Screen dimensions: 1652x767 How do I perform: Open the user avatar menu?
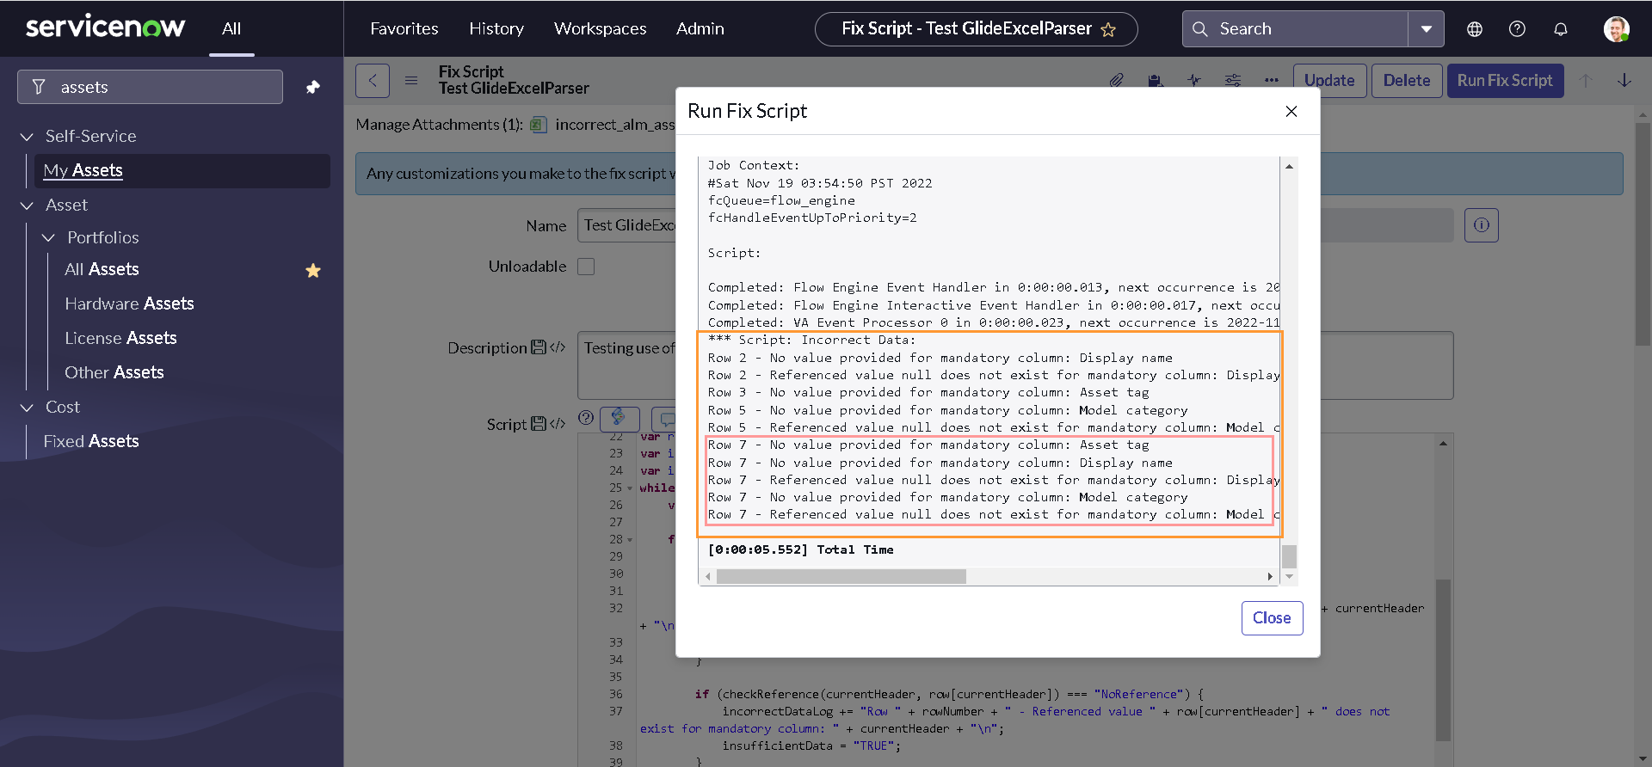point(1617,29)
